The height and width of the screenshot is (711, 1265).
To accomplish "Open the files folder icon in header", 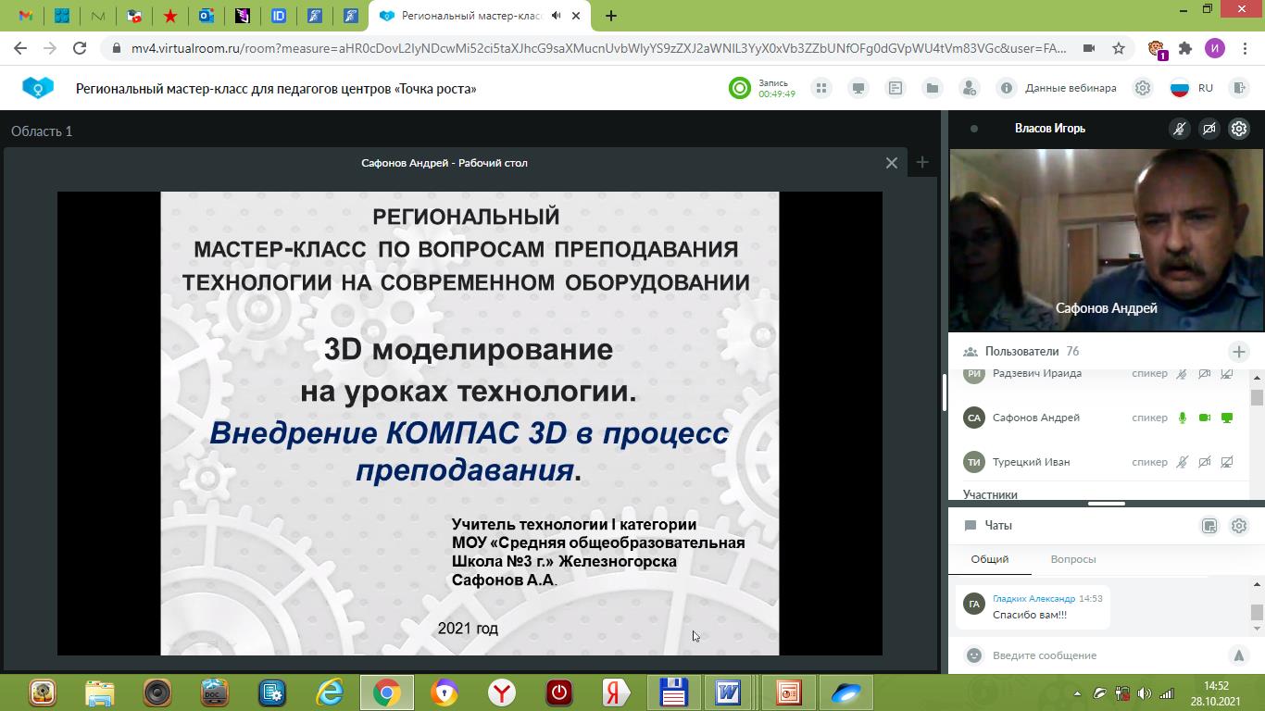I will [x=933, y=88].
